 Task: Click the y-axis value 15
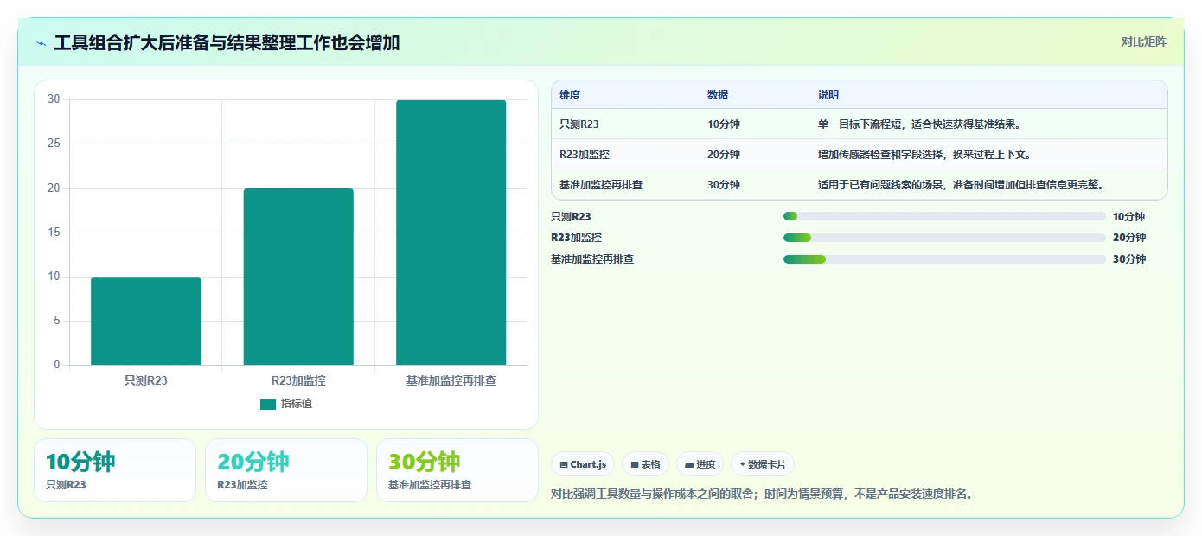point(54,233)
